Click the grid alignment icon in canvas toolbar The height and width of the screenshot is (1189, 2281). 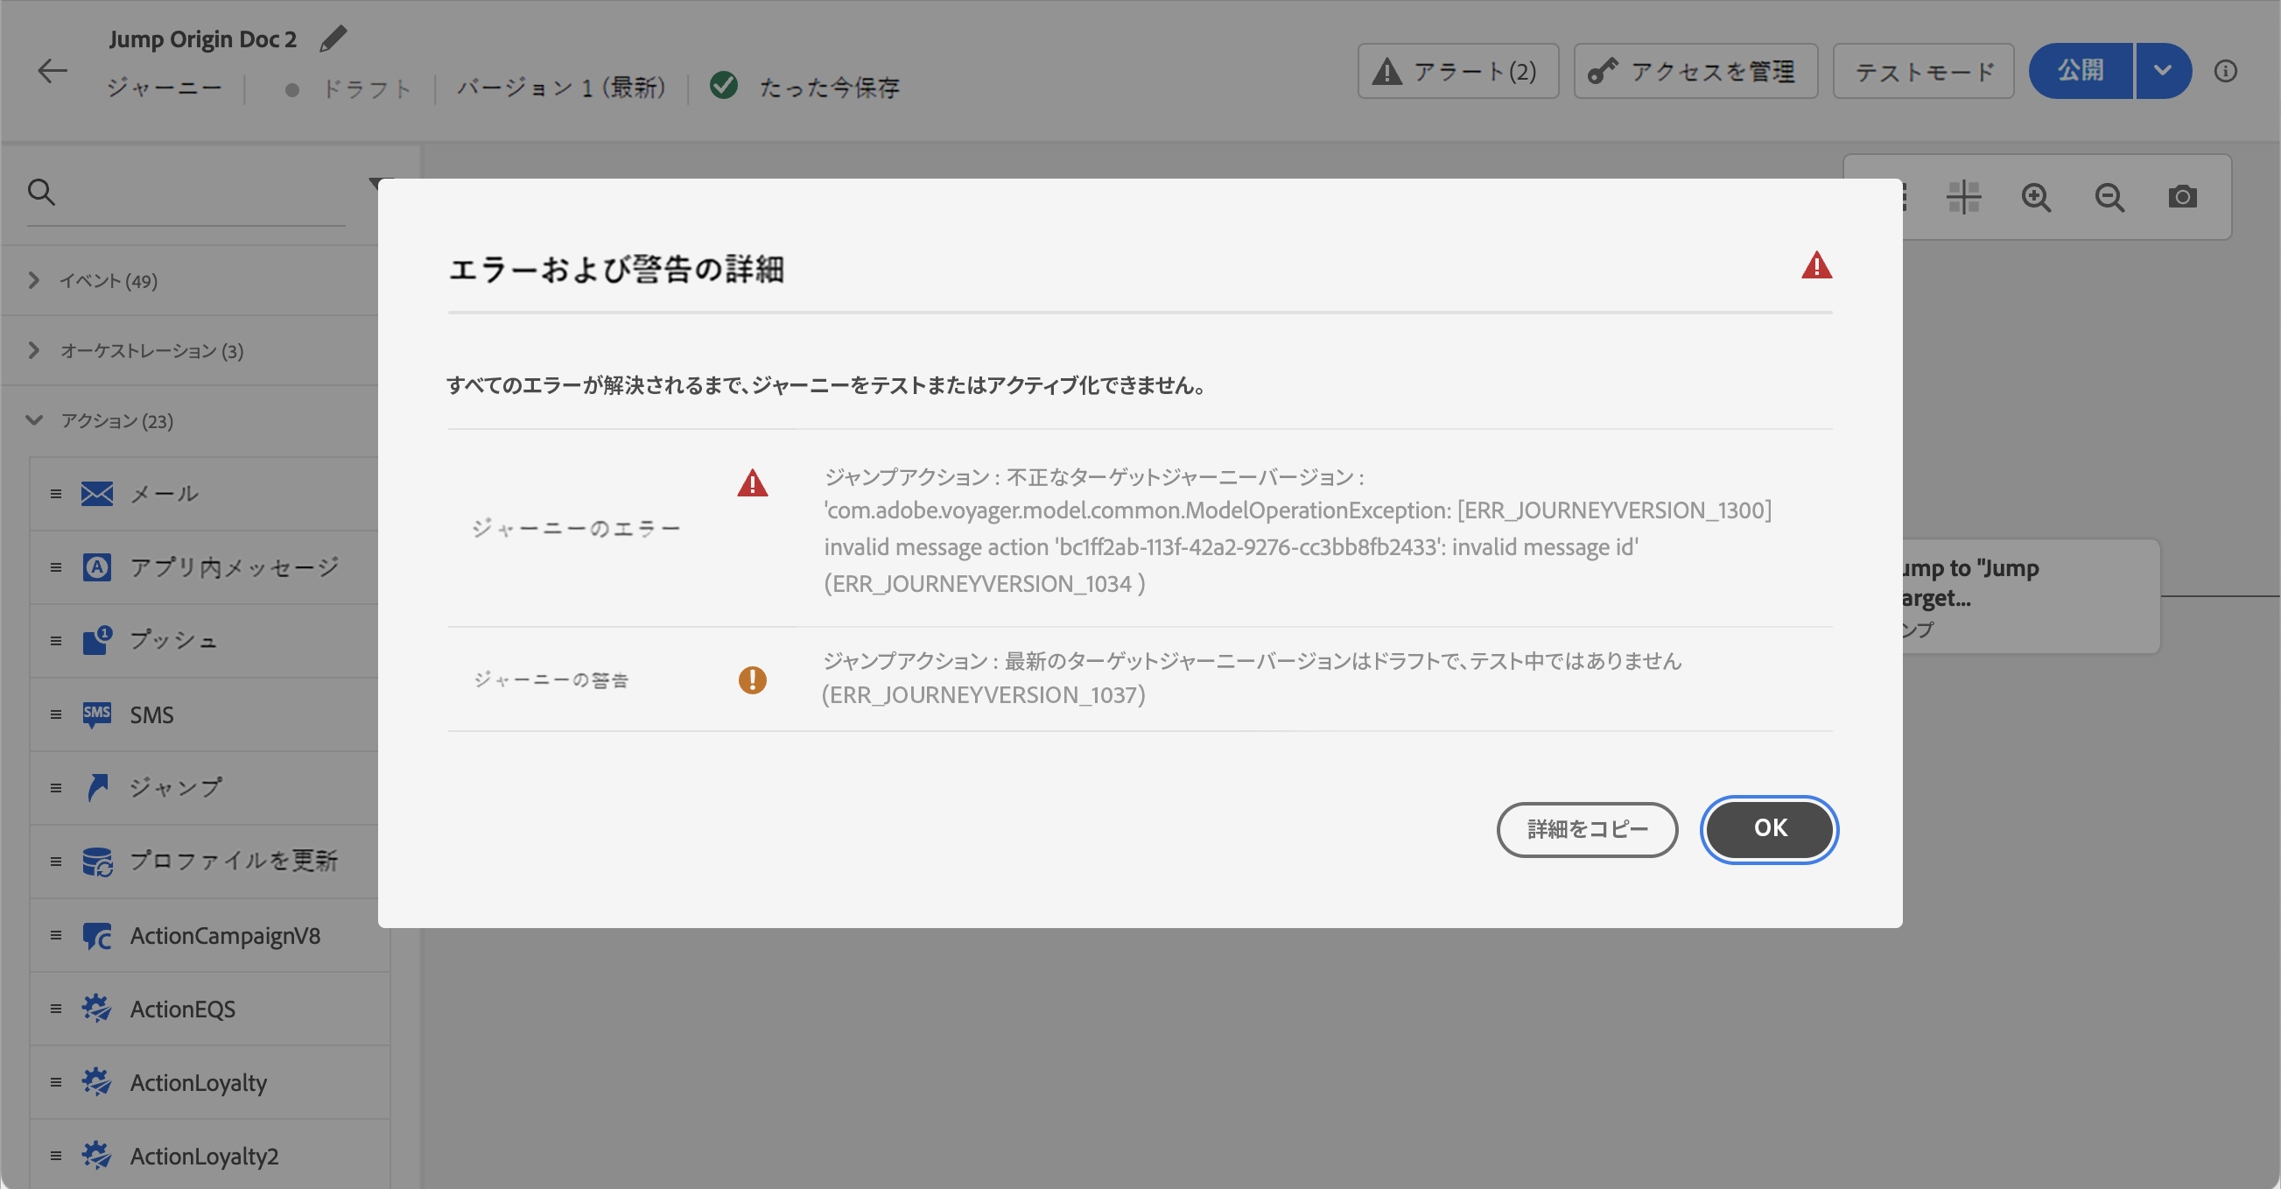pos(1963,197)
